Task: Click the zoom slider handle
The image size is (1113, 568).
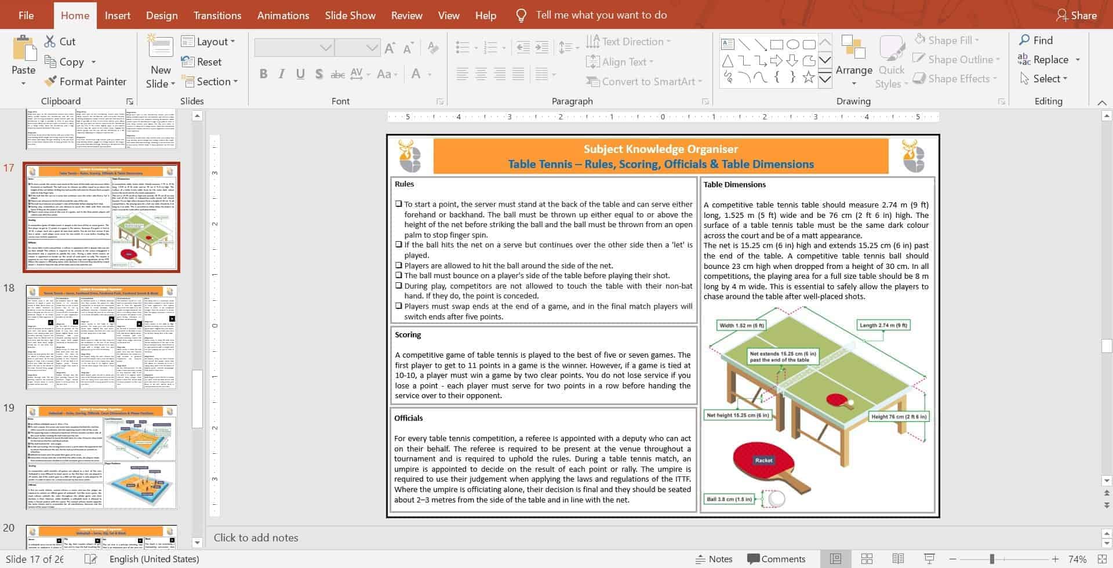Action: (x=992, y=559)
